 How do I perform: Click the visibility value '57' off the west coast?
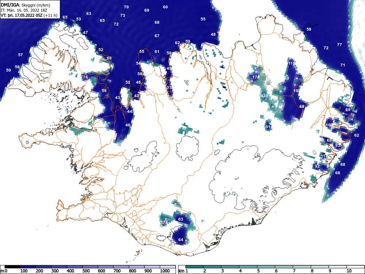coord(20,55)
